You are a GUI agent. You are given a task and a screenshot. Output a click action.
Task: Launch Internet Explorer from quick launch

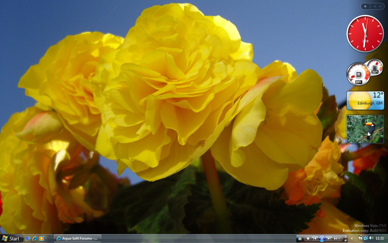click(x=35, y=238)
